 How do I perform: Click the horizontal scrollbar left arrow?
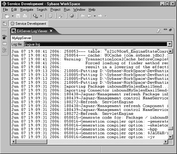pyautogui.click(x=14, y=142)
